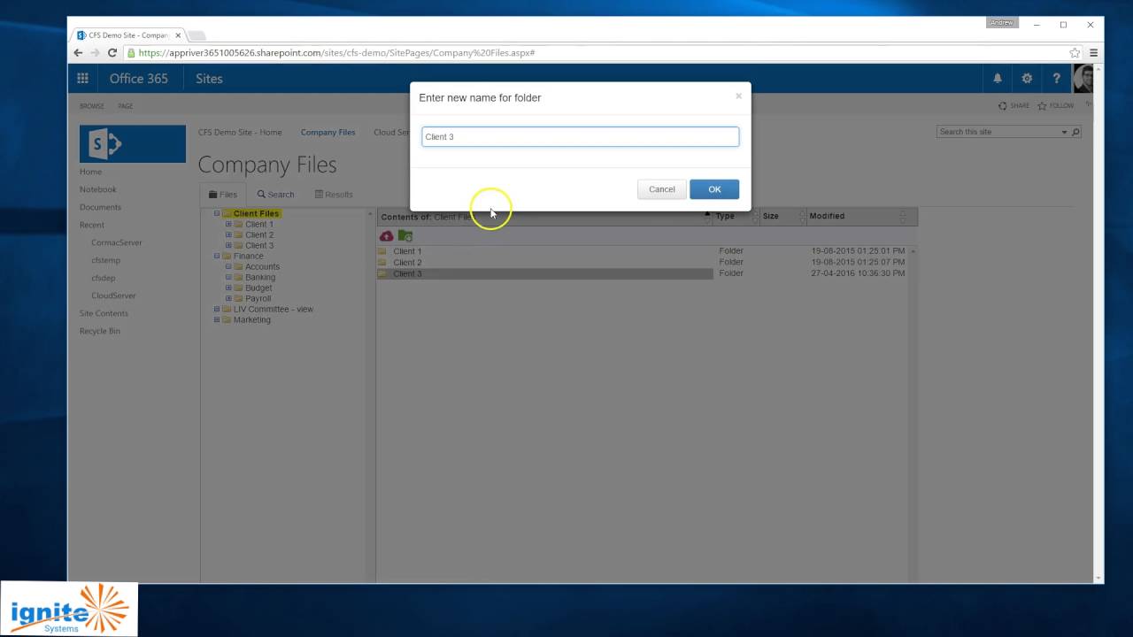Click the folder name input field
Image resolution: width=1133 pixels, height=637 pixels.
580,137
